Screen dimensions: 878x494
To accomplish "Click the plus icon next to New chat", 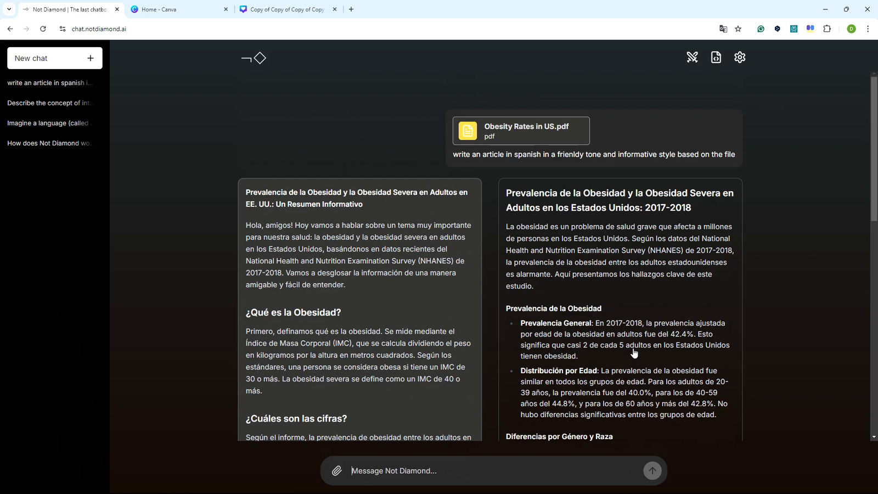I will pos(91,58).
